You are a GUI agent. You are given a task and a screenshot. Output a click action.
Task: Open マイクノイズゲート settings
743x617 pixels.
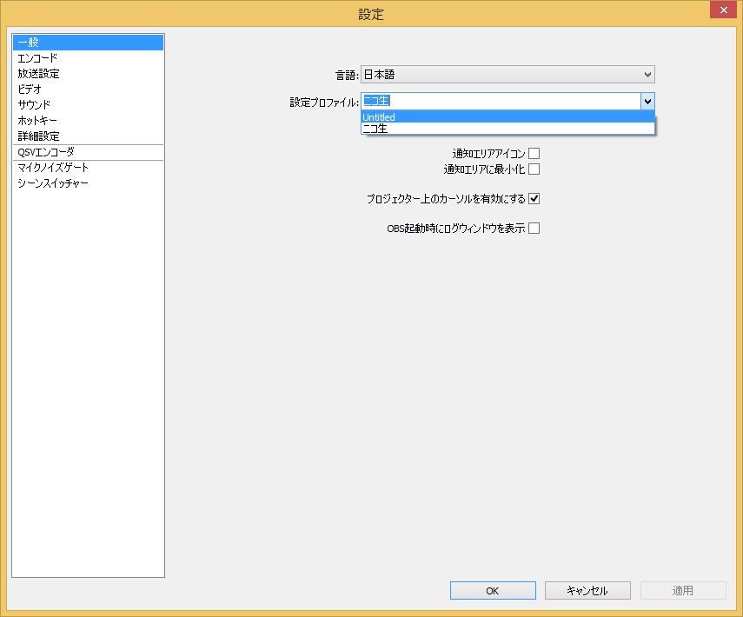coord(88,168)
